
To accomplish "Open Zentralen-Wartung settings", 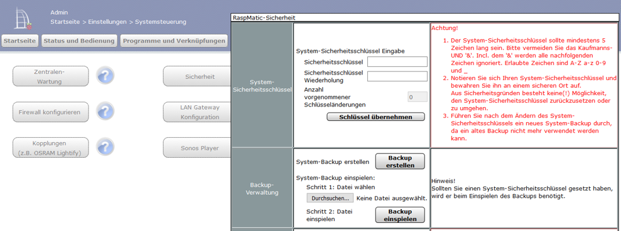I will [51, 76].
